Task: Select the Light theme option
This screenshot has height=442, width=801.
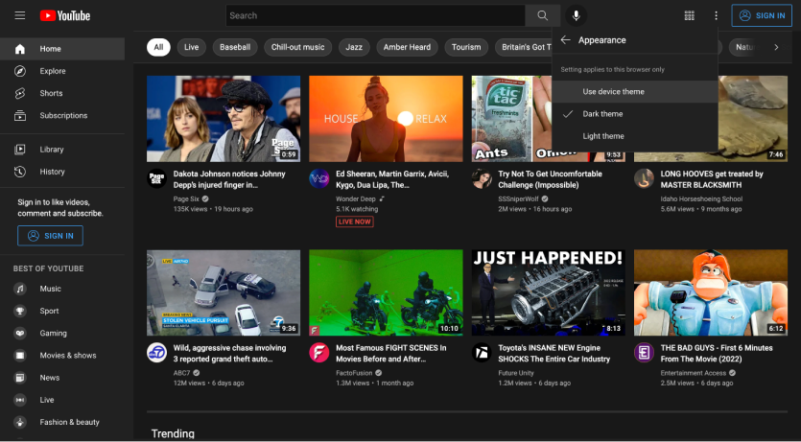Action: coord(603,136)
